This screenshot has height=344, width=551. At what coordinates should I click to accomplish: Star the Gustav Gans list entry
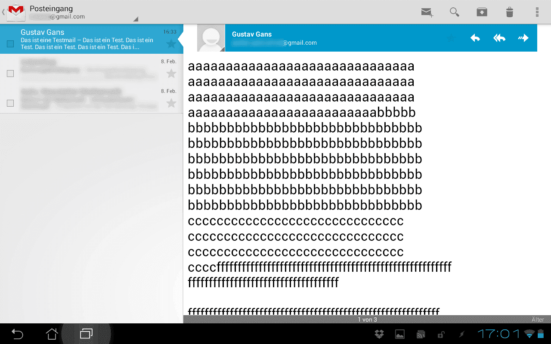[171, 43]
